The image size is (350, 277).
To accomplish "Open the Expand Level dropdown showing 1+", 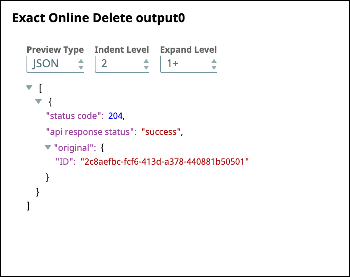I will (x=188, y=64).
